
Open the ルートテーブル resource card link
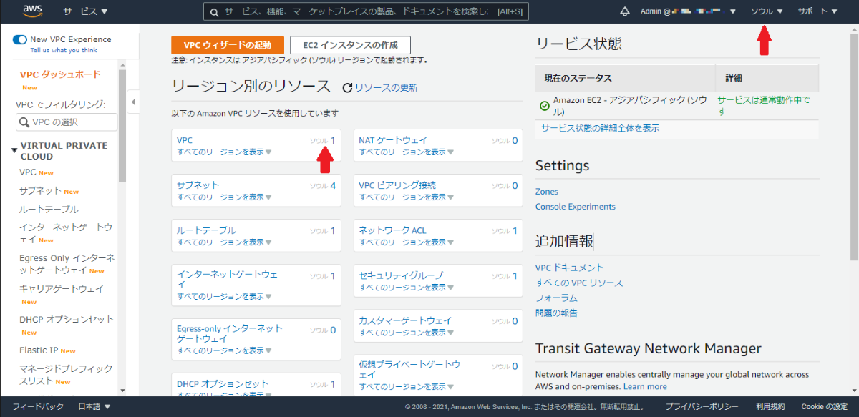pos(206,230)
